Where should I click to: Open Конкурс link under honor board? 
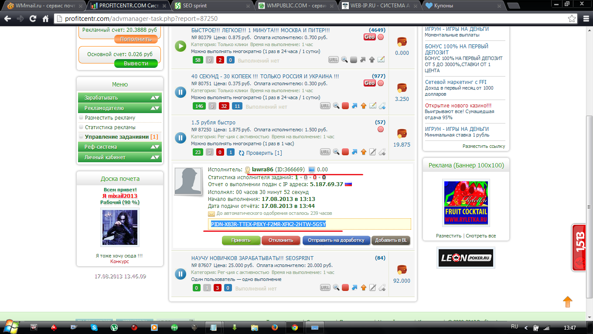[119, 261]
